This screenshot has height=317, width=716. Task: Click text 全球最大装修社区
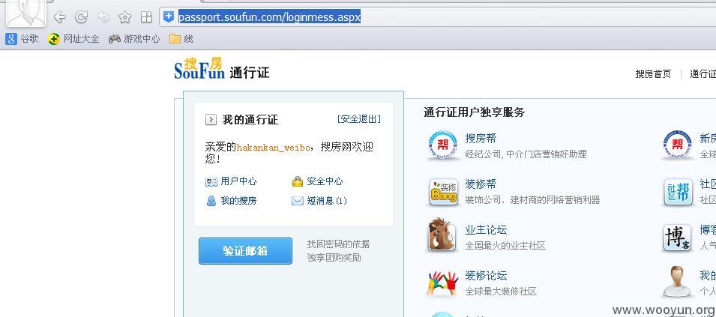pyautogui.click(x=501, y=292)
